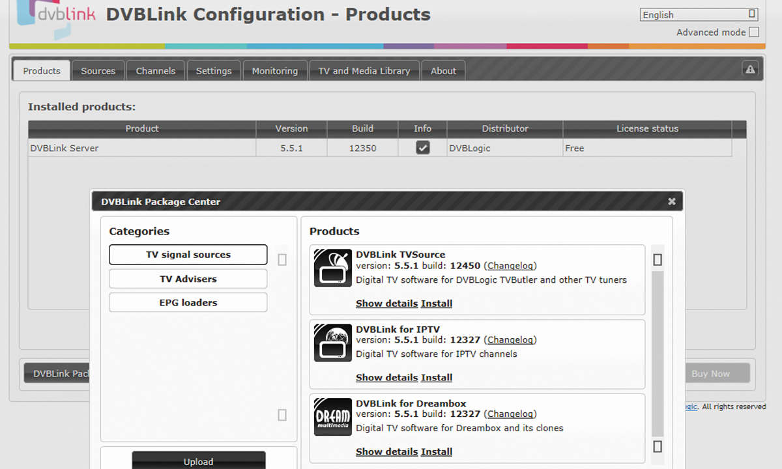This screenshot has width=782, height=469.
Task: Click the DVBLink TVSource product title
Action: (401, 255)
